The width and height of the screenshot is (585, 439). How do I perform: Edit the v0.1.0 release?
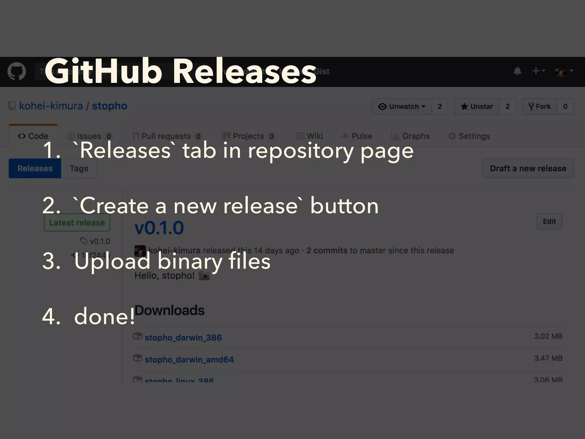point(549,222)
